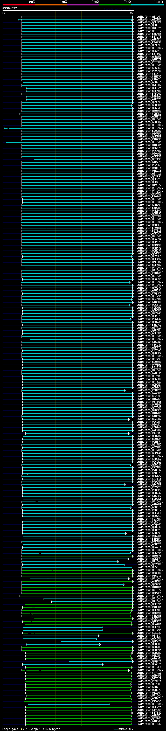Select hit label UniRef100_Q5AAZ6
The width and height of the screenshot is (166, 731).
point(149,664)
